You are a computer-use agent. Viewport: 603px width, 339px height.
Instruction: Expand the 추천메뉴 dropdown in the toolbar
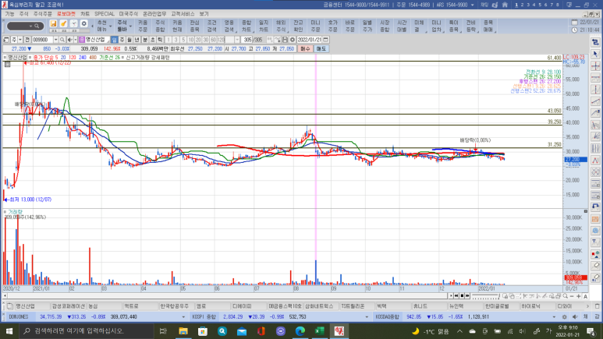tap(111, 26)
